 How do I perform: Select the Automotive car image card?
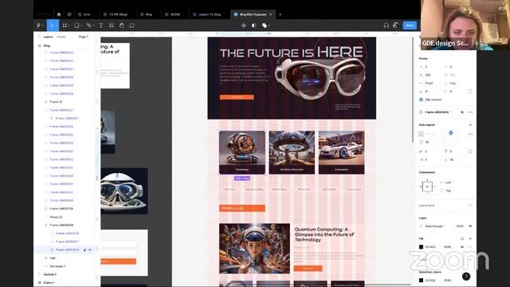coord(342,152)
